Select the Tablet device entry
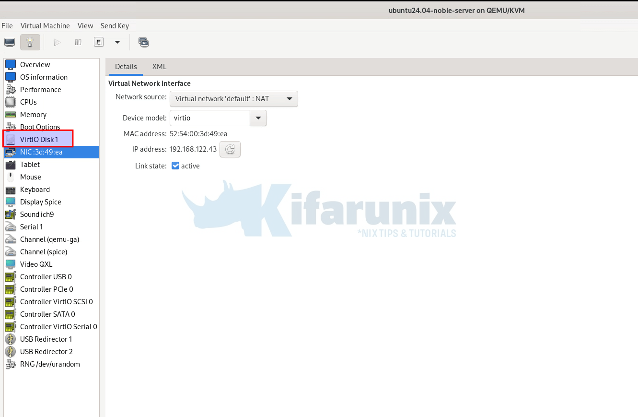This screenshot has width=638, height=417. pos(52,165)
